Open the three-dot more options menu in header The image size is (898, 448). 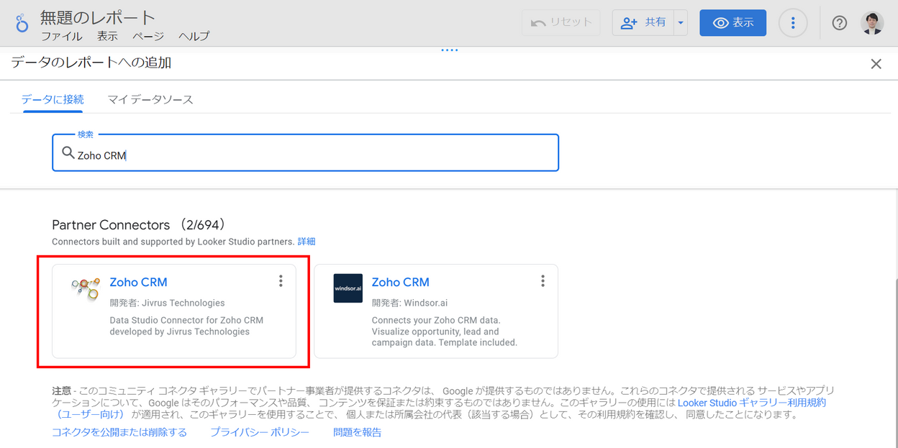click(793, 23)
